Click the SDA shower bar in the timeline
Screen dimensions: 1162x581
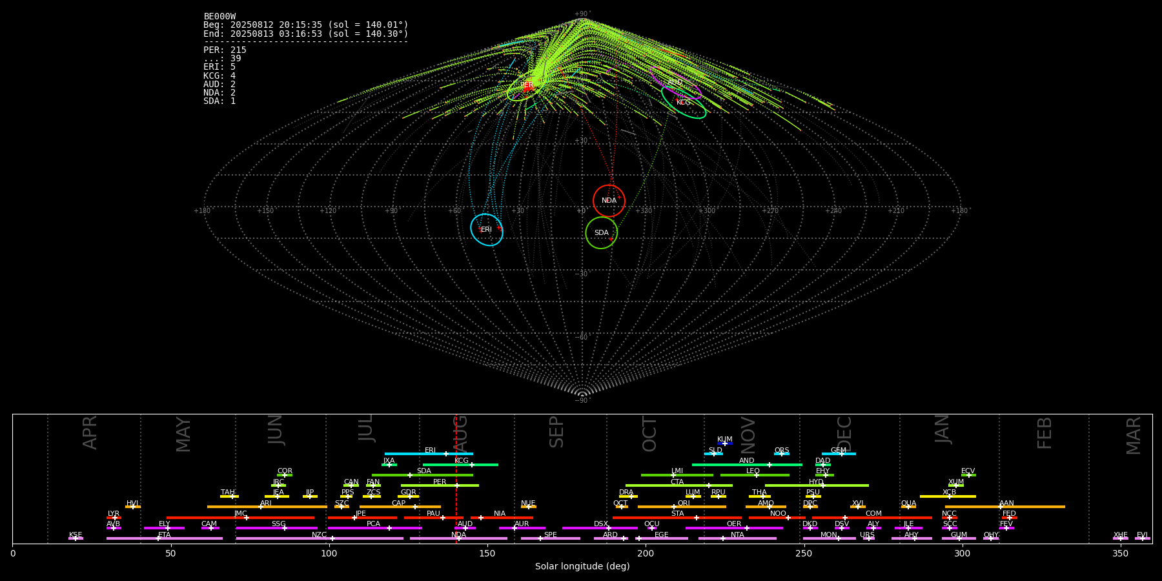422,475
